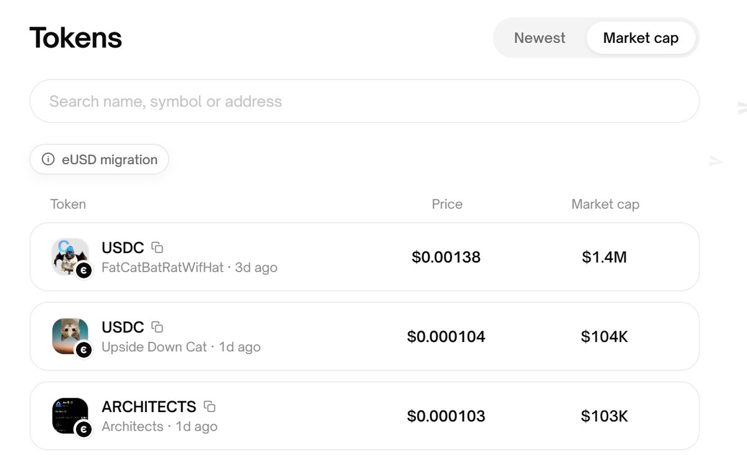Click the Market cap column header
This screenshot has height=455, width=747.
605,204
